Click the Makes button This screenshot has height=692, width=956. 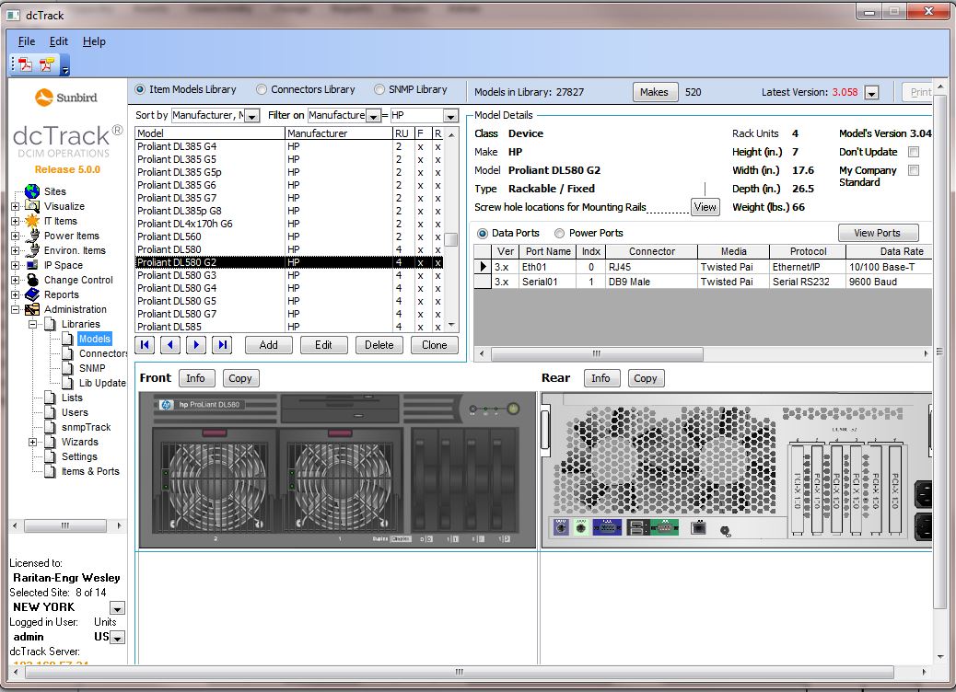654,92
